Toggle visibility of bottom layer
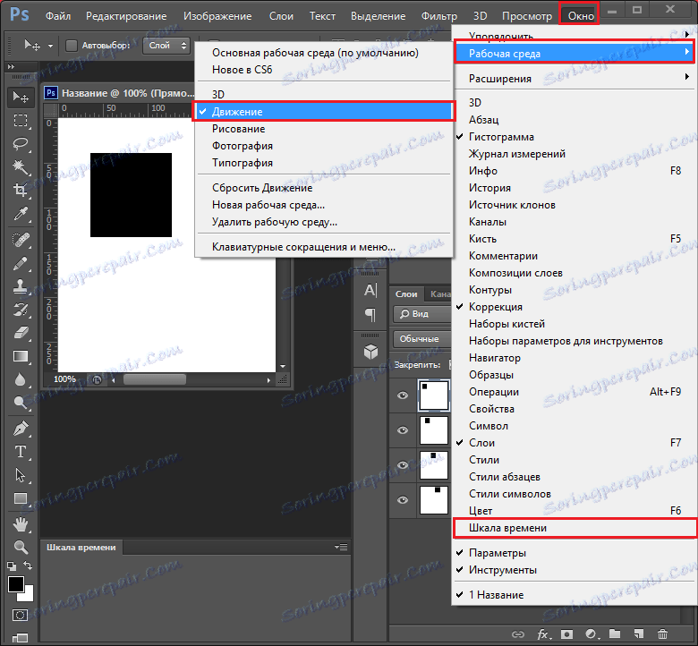 tap(403, 500)
